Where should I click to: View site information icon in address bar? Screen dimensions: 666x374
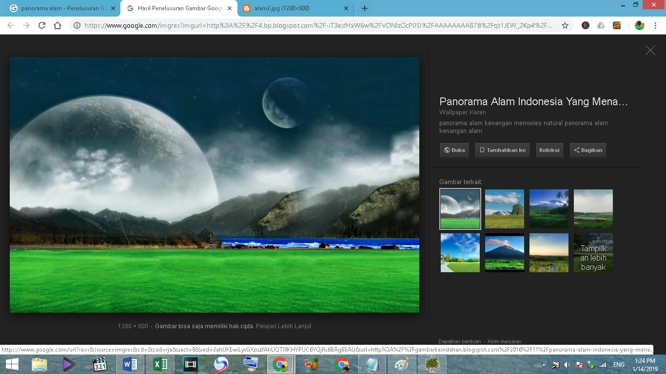click(x=77, y=25)
